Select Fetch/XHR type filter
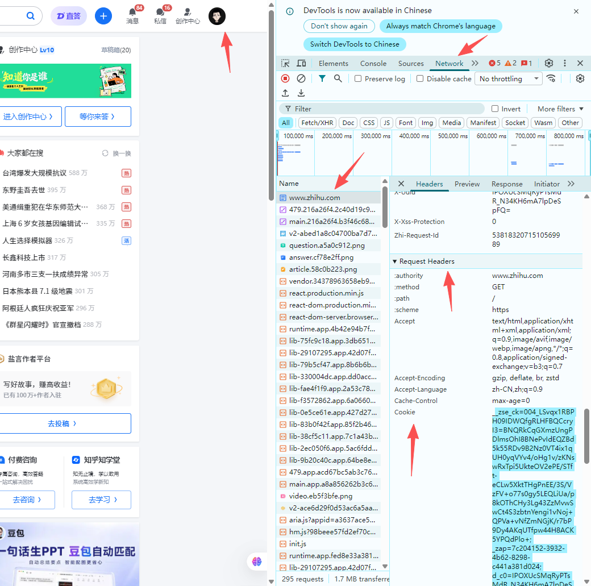 click(317, 123)
